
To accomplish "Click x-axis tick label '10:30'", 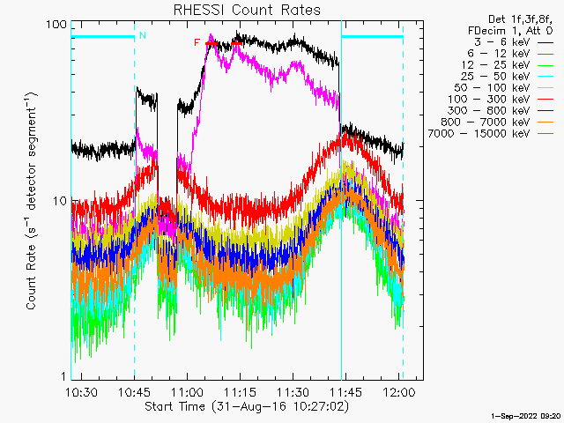I will click(82, 392).
